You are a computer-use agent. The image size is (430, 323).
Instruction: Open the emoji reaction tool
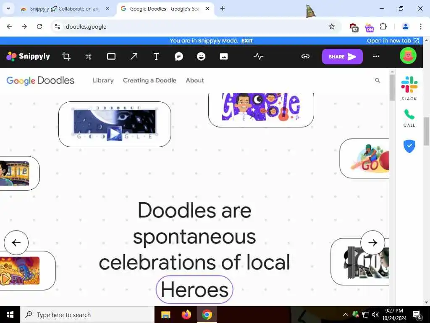click(201, 57)
